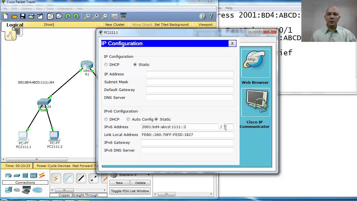Screen dimensions: 357x201
Task: Open the Options menu
Action: [x=26, y=9]
